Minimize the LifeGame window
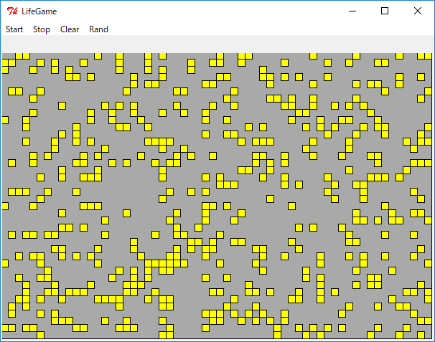The height and width of the screenshot is (342, 435). click(x=352, y=11)
